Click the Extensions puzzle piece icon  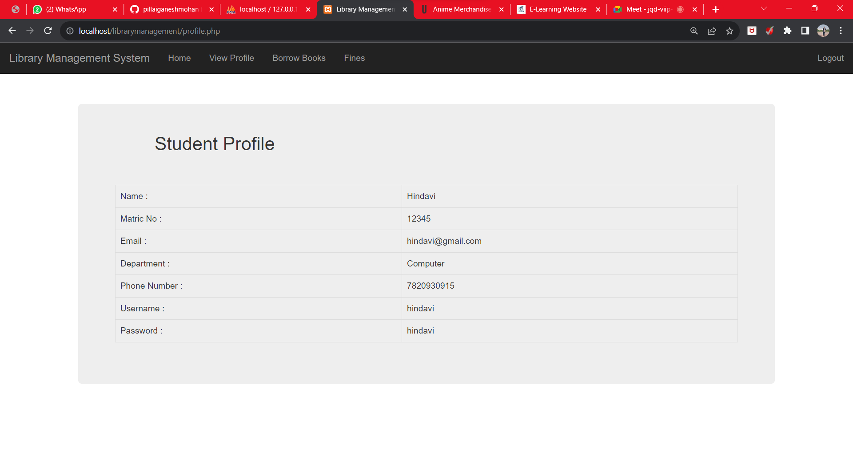788,31
